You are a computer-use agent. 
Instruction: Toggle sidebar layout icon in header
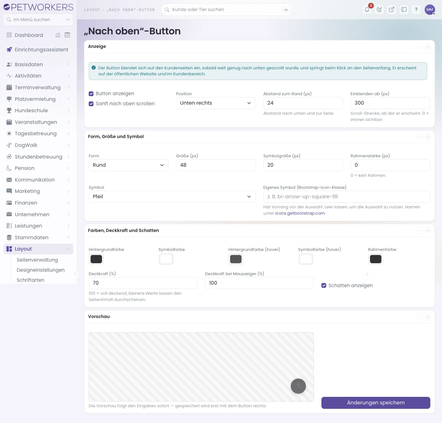click(x=404, y=9)
